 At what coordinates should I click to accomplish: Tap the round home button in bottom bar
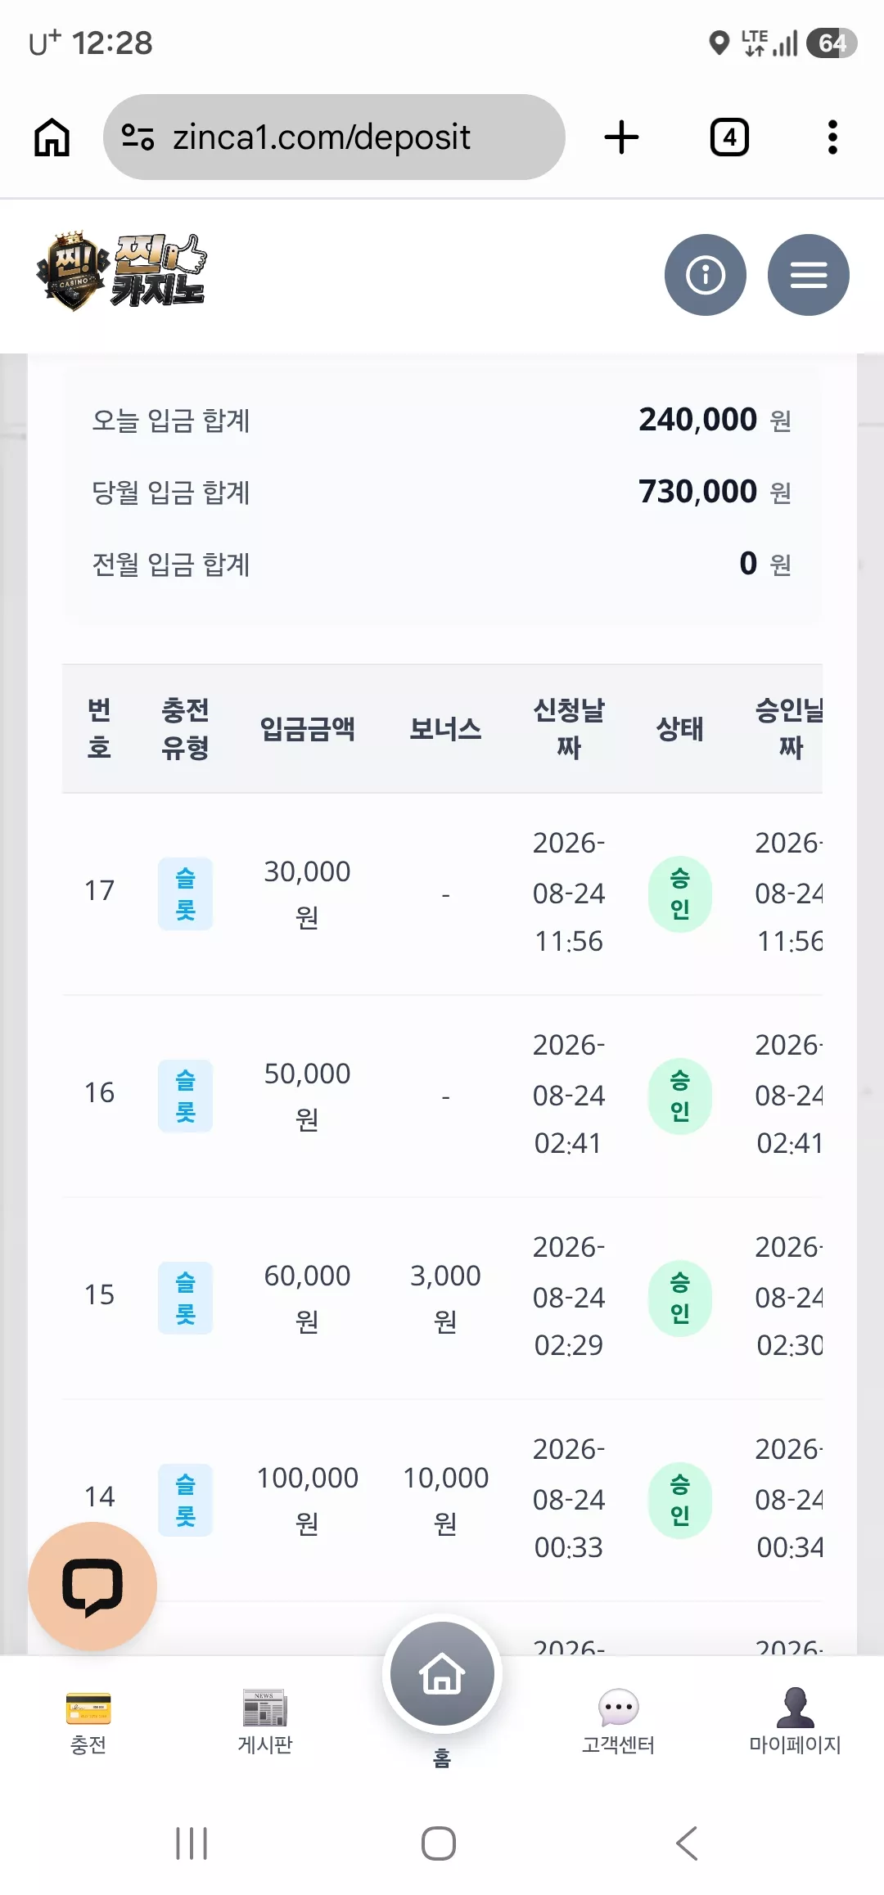coord(442,1673)
